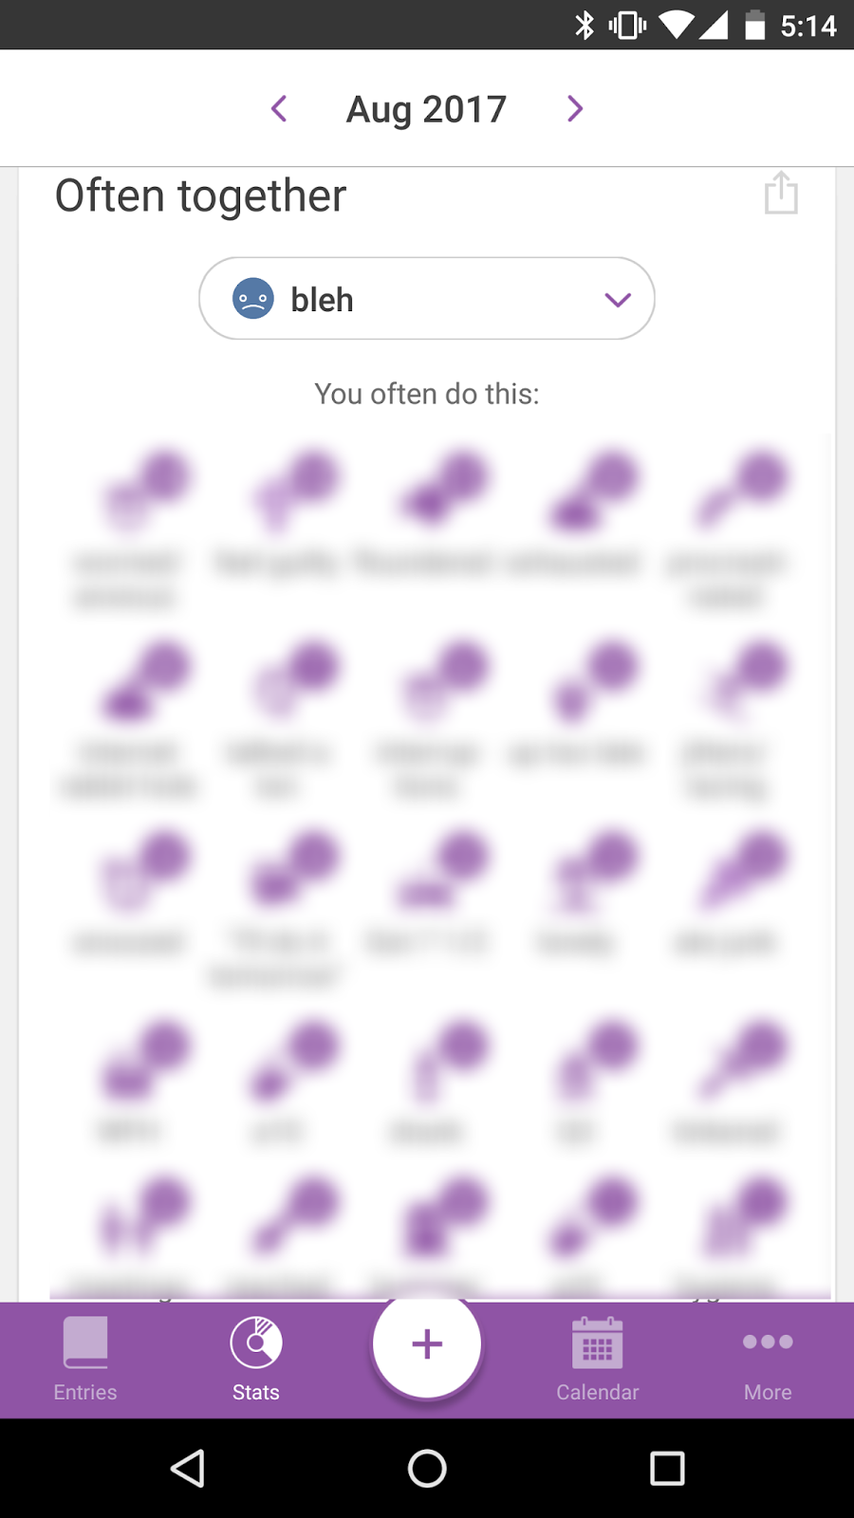Tap the battery status icon
This screenshot has width=854, height=1518.
tap(754, 26)
